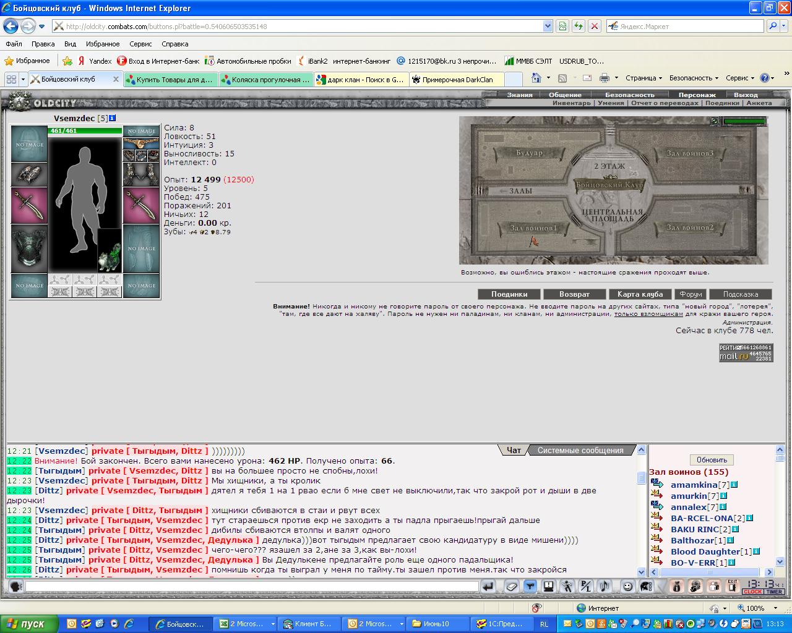The height and width of the screenshot is (633, 792).
Task: Open the Умения link
Action: 611,103
